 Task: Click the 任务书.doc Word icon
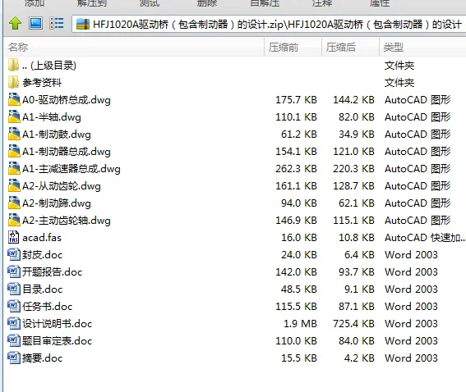14,306
